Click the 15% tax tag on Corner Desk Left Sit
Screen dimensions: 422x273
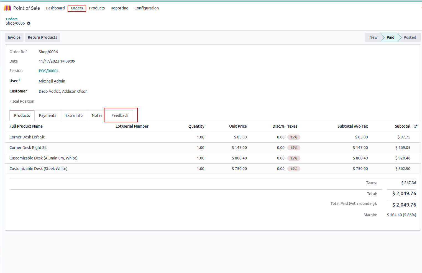294,137
